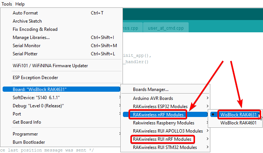Launch the Serial Plotter
Screen dimensions: 263x153
point(25,54)
